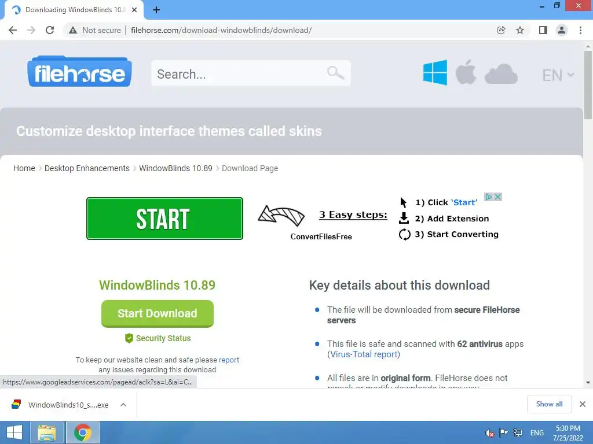Open File Explorer from the taskbar
The height and width of the screenshot is (444, 593).
pos(46,432)
